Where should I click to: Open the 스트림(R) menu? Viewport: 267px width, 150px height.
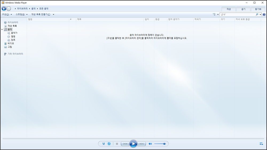pos(22,14)
